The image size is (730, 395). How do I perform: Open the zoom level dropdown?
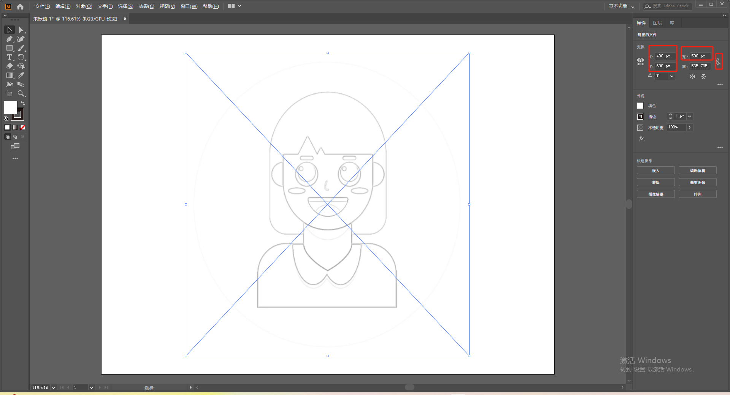[x=53, y=388]
